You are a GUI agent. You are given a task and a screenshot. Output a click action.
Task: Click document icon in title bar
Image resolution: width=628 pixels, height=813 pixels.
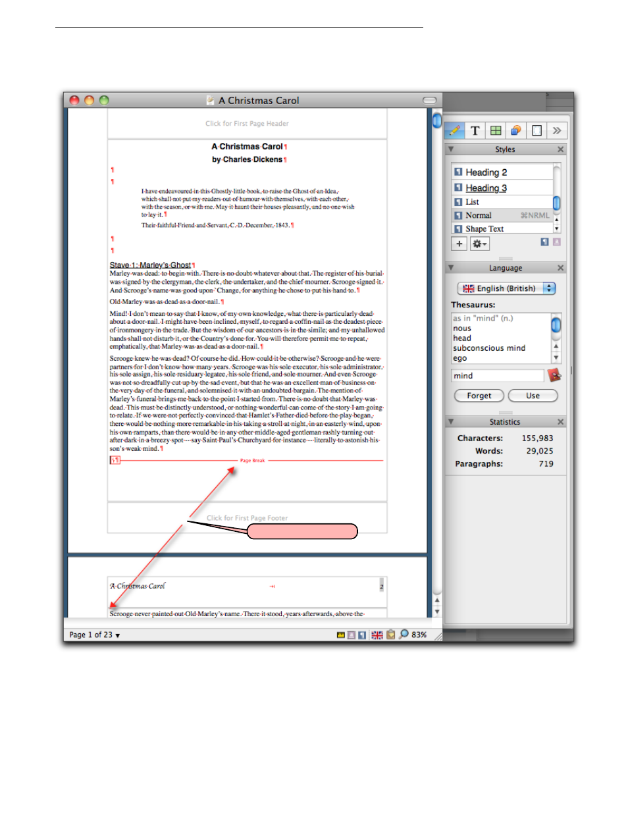point(211,100)
